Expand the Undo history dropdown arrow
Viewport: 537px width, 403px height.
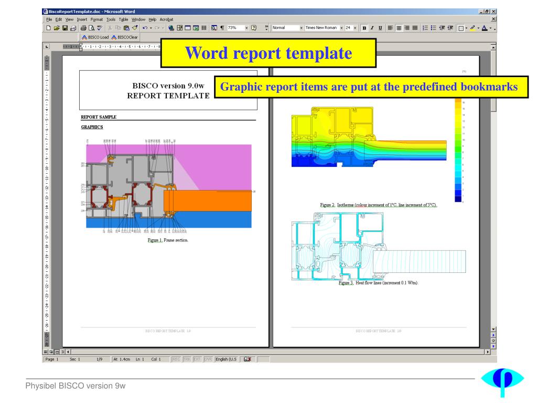151,28
